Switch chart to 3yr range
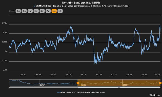This screenshot has height=97, width=162. tap(42, 11)
